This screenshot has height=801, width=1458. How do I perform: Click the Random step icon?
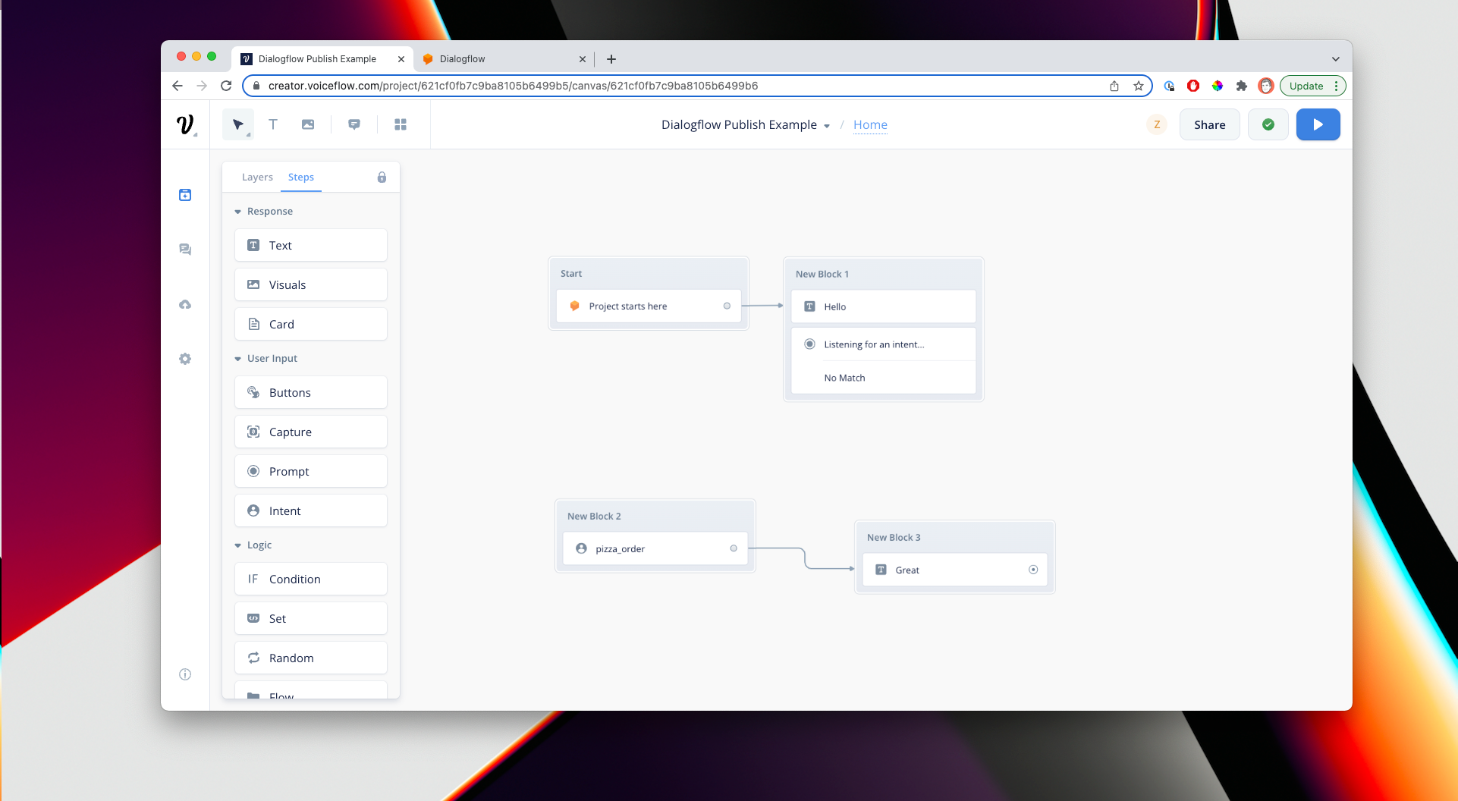[x=253, y=658]
